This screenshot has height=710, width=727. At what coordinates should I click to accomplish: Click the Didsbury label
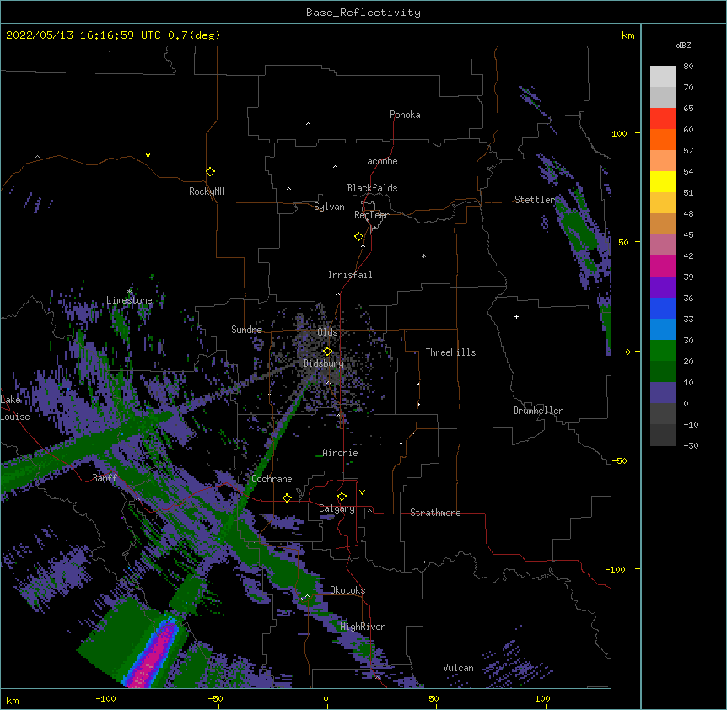[x=323, y=363]
